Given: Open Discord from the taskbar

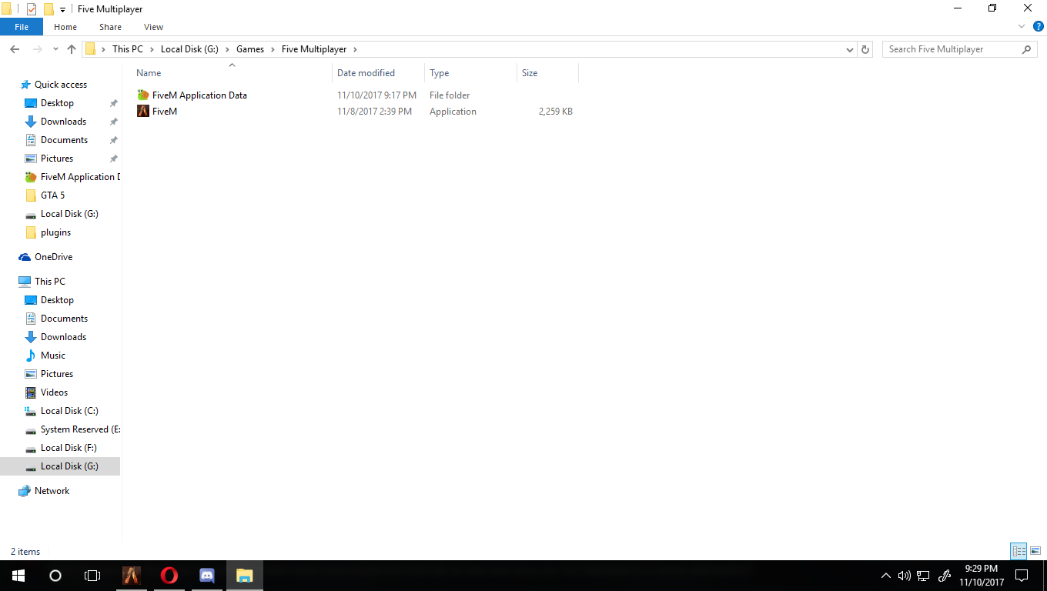Looking at the screenshot, I should (206, 576).
